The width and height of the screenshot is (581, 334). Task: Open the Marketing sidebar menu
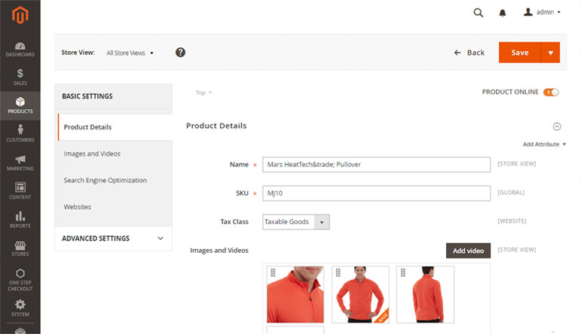click(x=20, y=162)
